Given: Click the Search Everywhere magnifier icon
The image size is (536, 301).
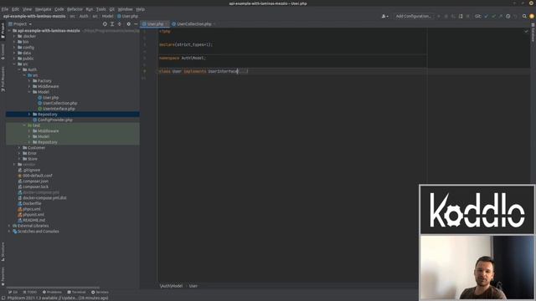Looking at the screenshot, I should [x=524, y=16].
